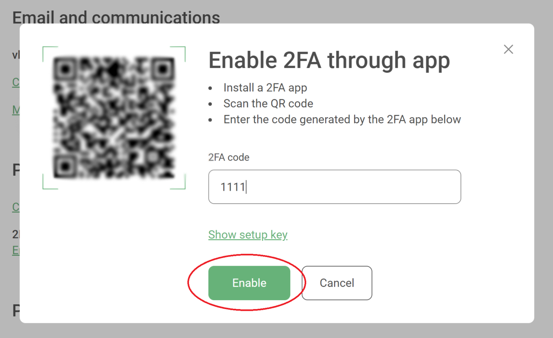553x338 pixels.
Task: Click the Enable 2FA through app title
Action: [x=329, y=60]
